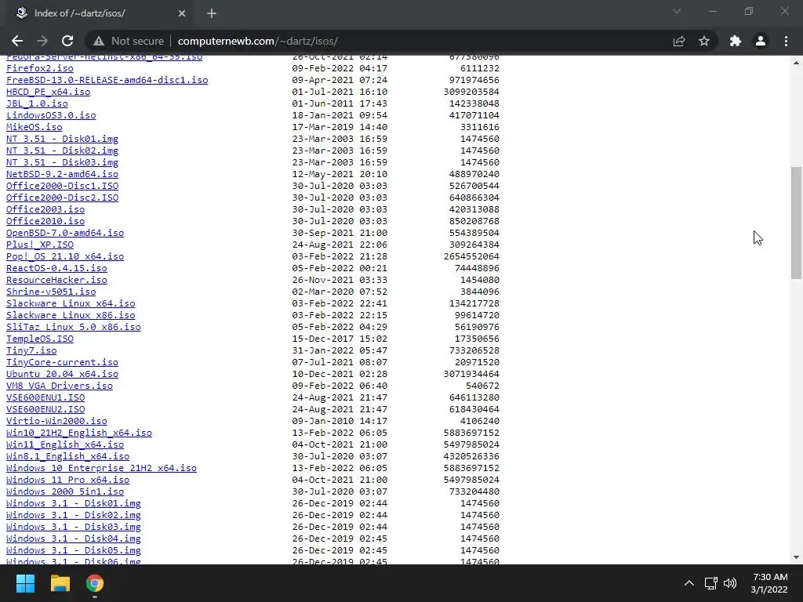
Task: Click NT 3.51 - Disk01.img link
Action: pyautogui.click(x=62, y=139)
